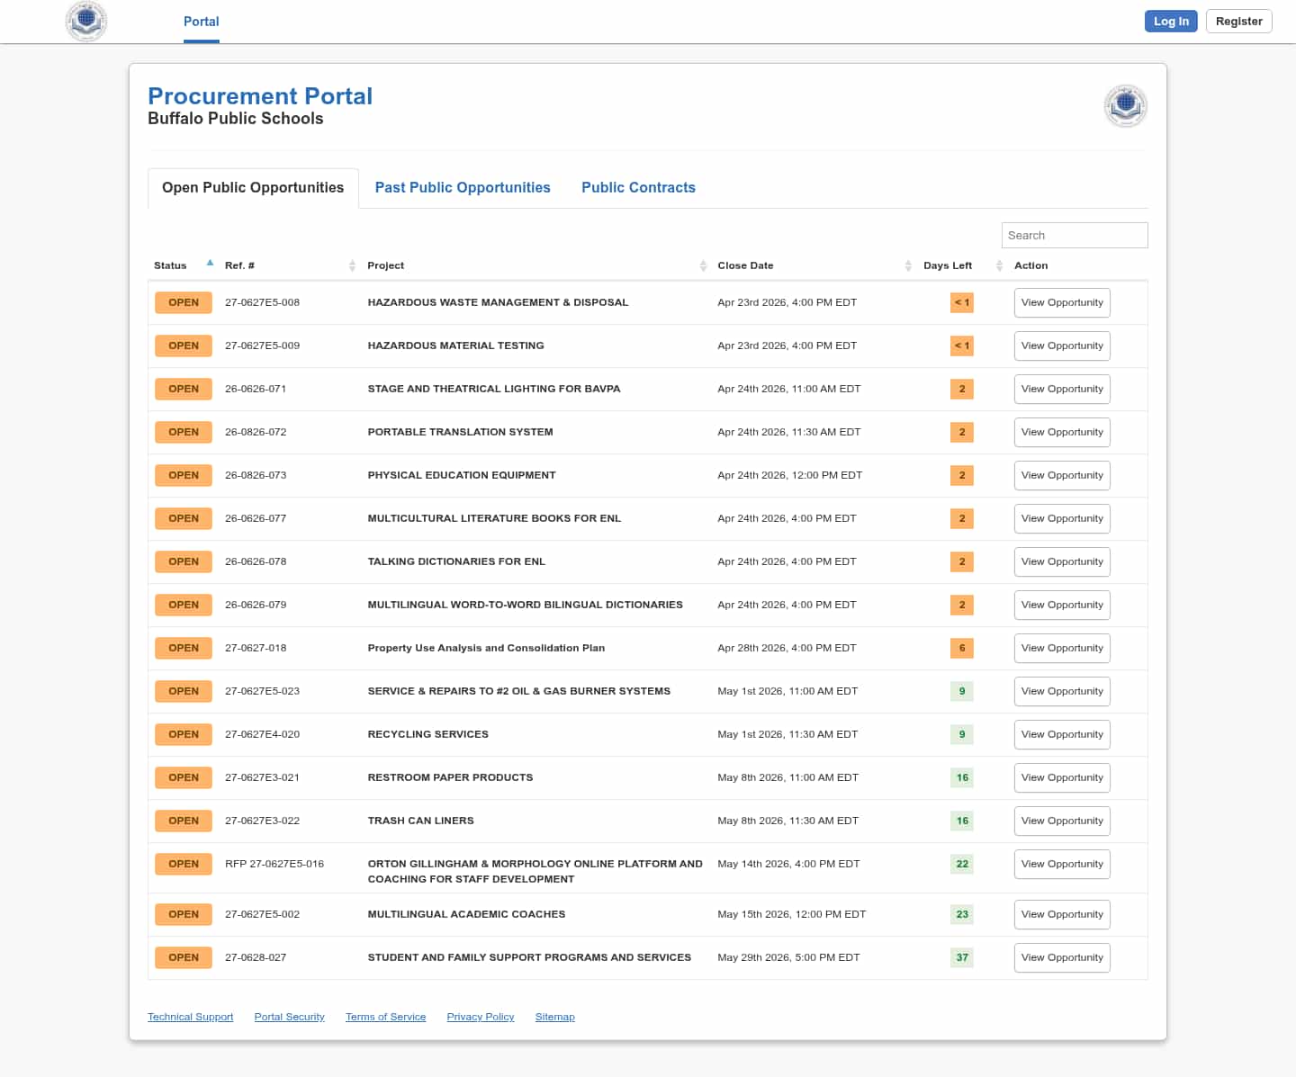View Opportunity for Hazardous Waste Management & Disposal

click(x=1062, y=302)
